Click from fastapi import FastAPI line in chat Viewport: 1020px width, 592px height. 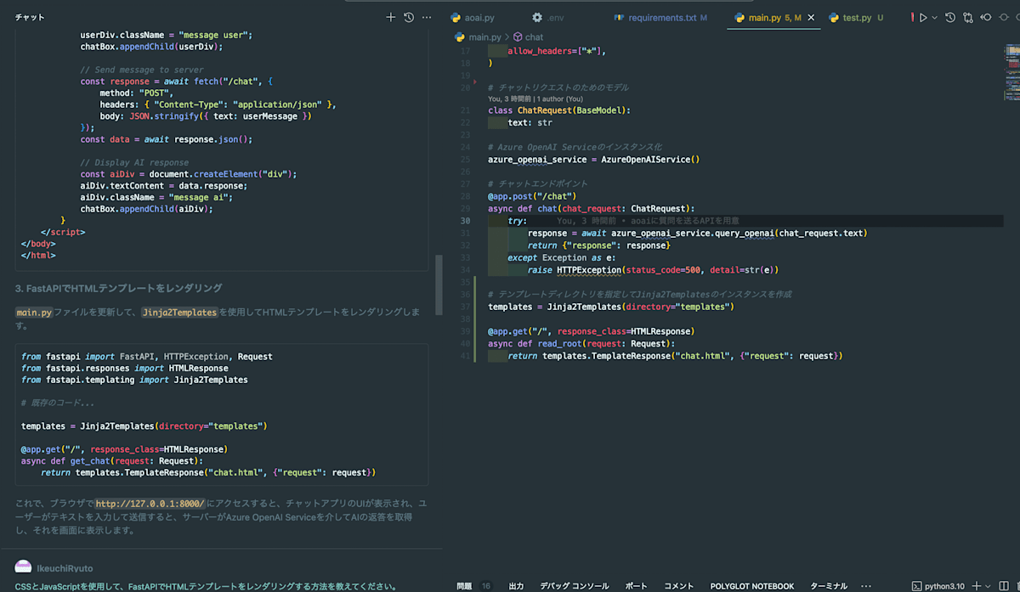tap(146, 357)
